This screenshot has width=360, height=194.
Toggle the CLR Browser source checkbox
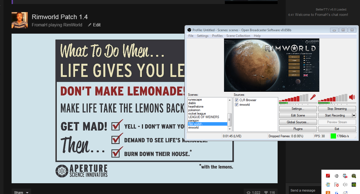click(x=237, y=100)
